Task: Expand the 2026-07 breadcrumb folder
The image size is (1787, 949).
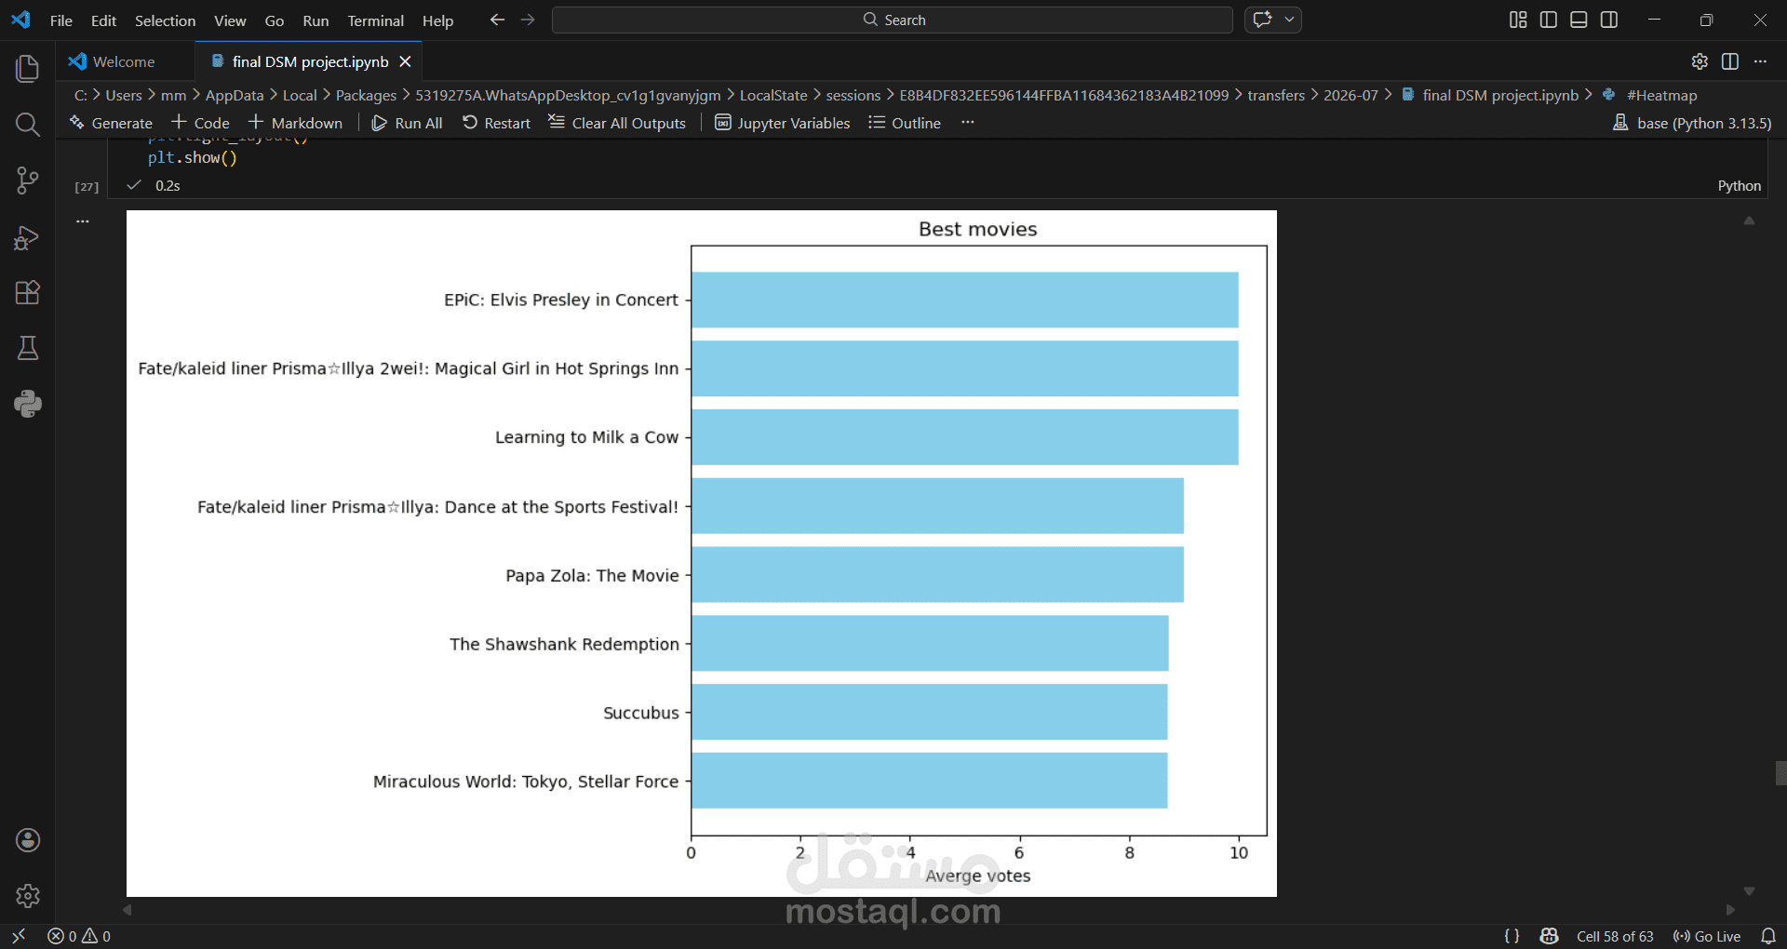Action: click(1350, 95)
